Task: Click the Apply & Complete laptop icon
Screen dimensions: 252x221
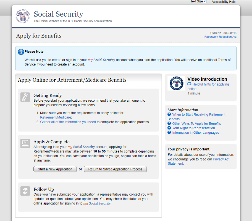Action: click(x=25, y=143)
